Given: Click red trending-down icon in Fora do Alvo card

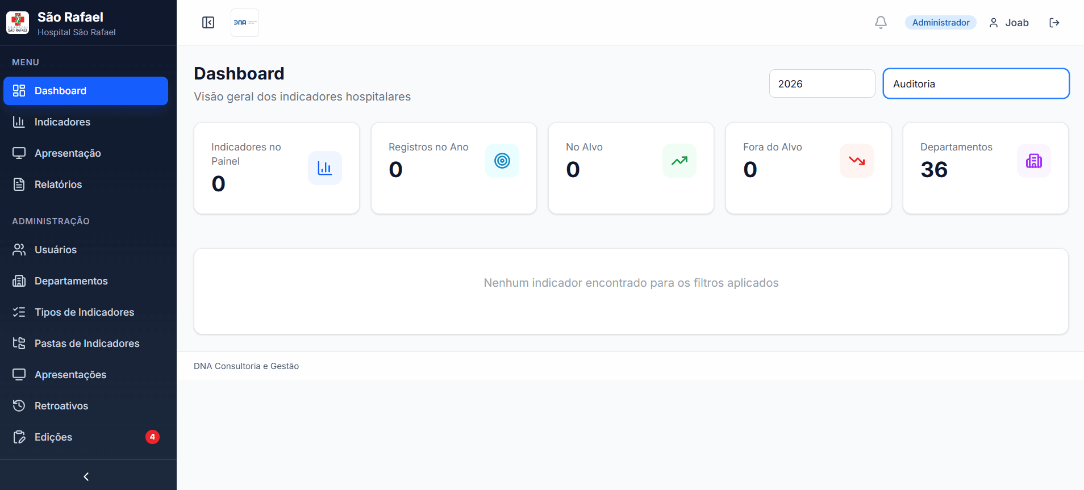Looking at the screenshot, I should [x=857, y=161].
